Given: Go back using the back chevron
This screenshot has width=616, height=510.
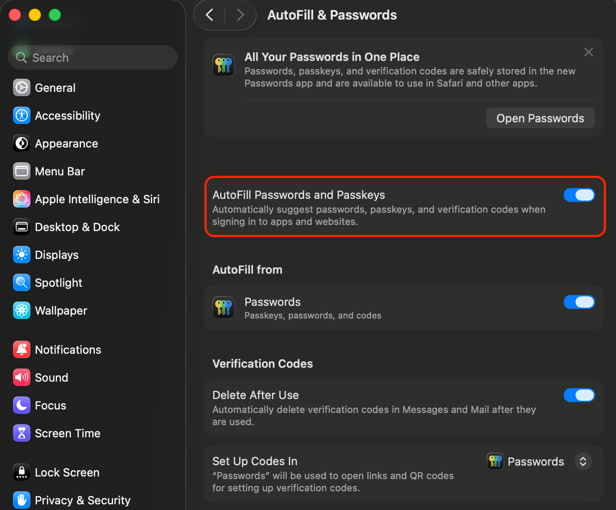Looking at the screenshot, I should click(x=210, y=15).
